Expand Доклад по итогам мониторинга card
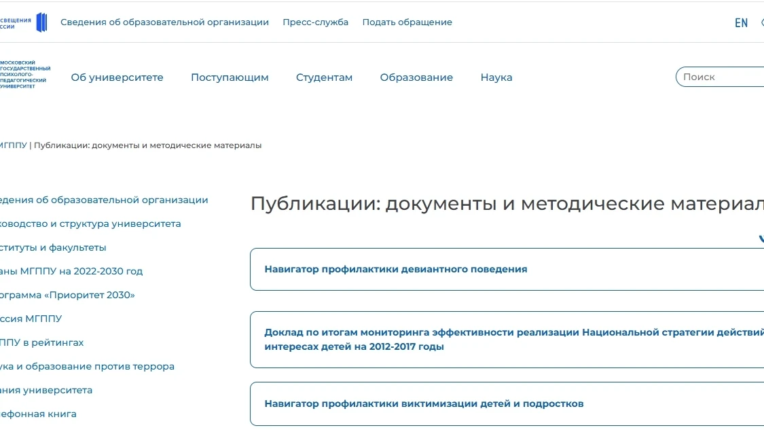Screen dimensions: 764x430 pos(507,340)
